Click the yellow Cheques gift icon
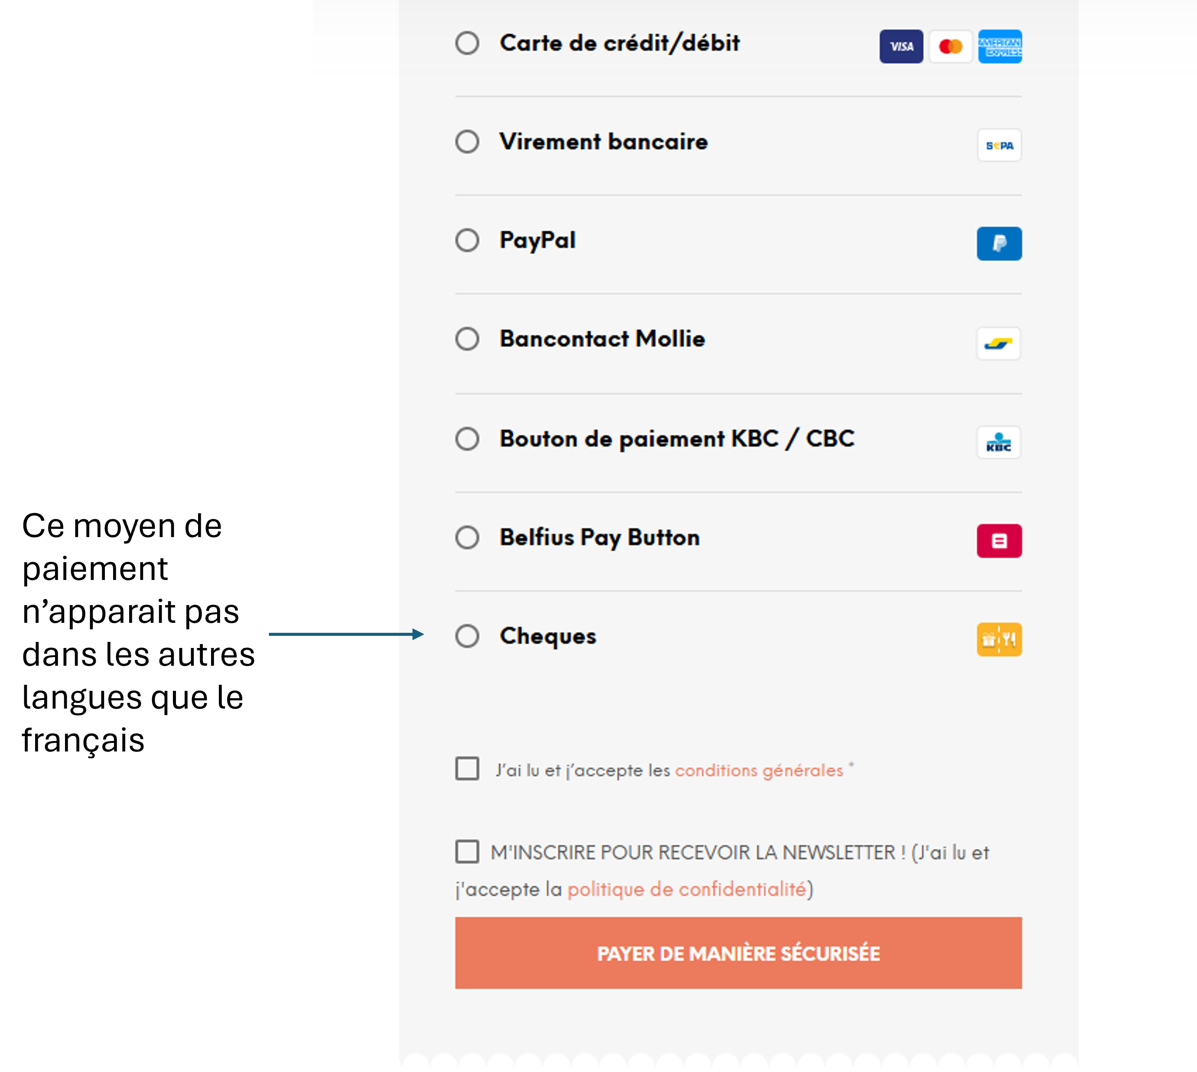The height and width of the screenshot is (1072, 1197). 999,639
